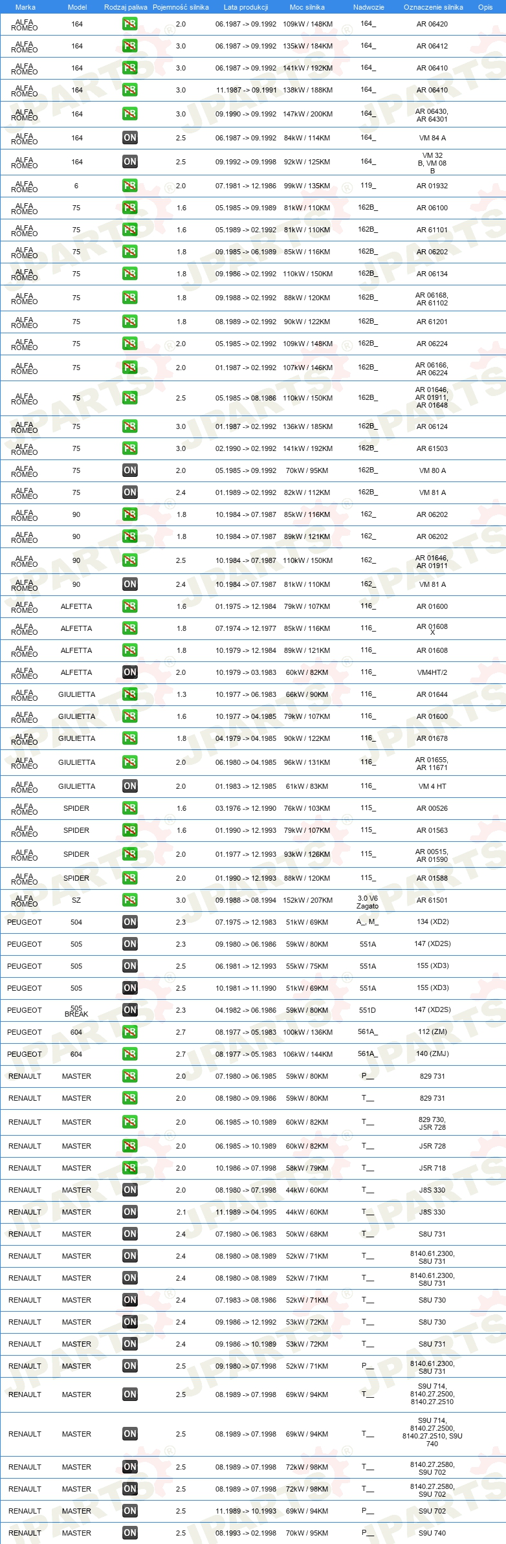Screen dimensions: 506x1544
Task: Select the diesel ON icon for the Master 11.1989 -> 10.1993 row
Action: pos(130,1511)
